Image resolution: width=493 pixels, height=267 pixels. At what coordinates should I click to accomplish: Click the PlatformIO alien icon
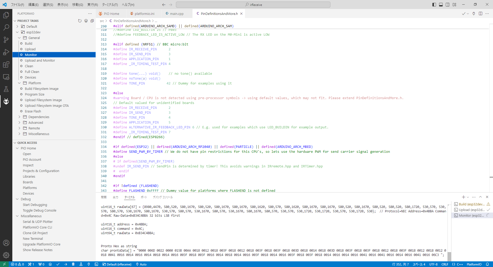(x=6, y=101)
